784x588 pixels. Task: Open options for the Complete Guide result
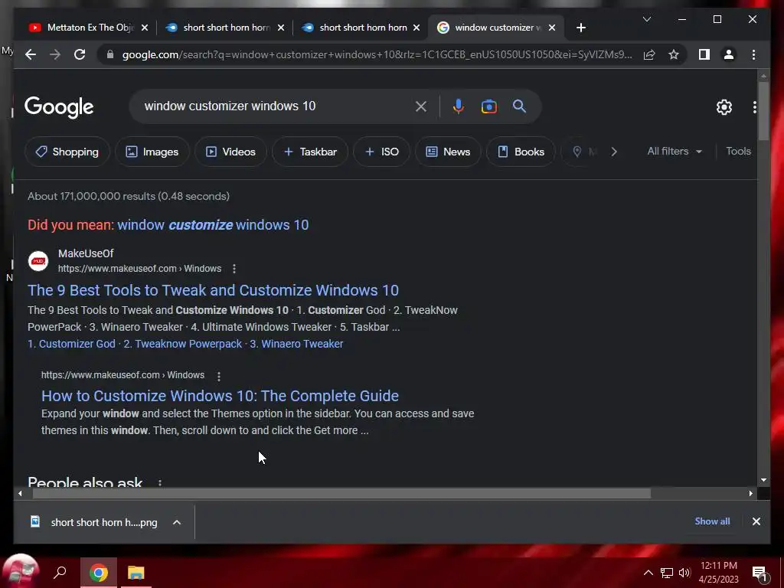point(218,376)
